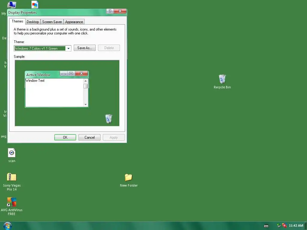Image resolution: width=307 pixels, height=230 pixels.
Task: Open the Appearance tab
Action: tap(74, 22)
